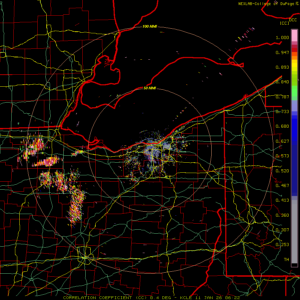The height and width of the screenshot is (300, 300).
Task: Select the 0.893 legend value
Action: click(x=282, y=67)
